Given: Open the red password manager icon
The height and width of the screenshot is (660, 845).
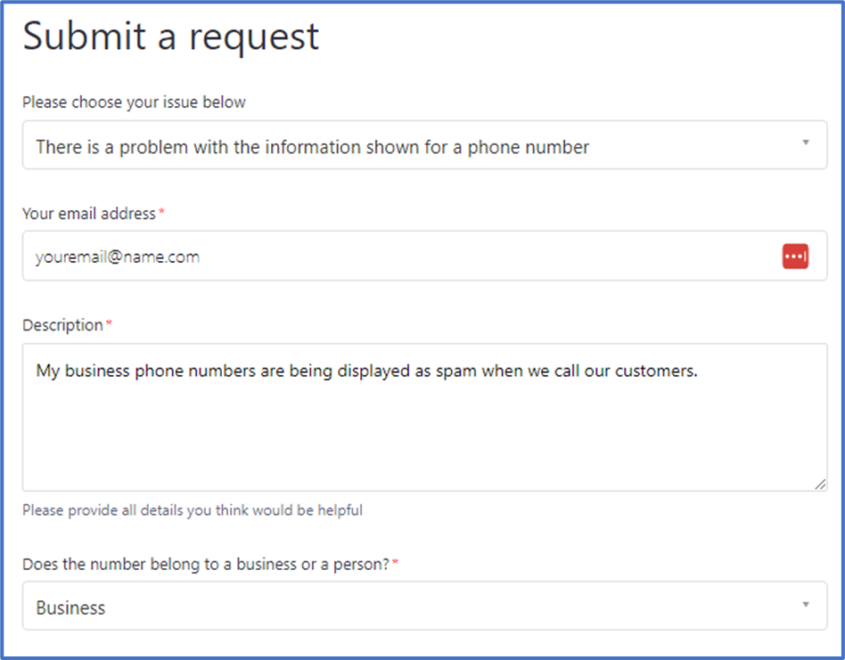Looking at the screenshot, I should pos(795,257).
